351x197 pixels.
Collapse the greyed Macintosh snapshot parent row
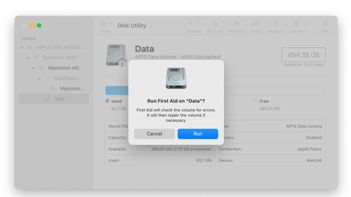coord(39,78)
